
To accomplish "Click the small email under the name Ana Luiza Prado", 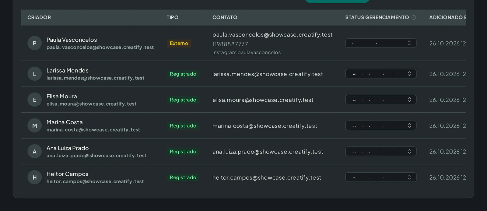I will click(x=96, y=156).
